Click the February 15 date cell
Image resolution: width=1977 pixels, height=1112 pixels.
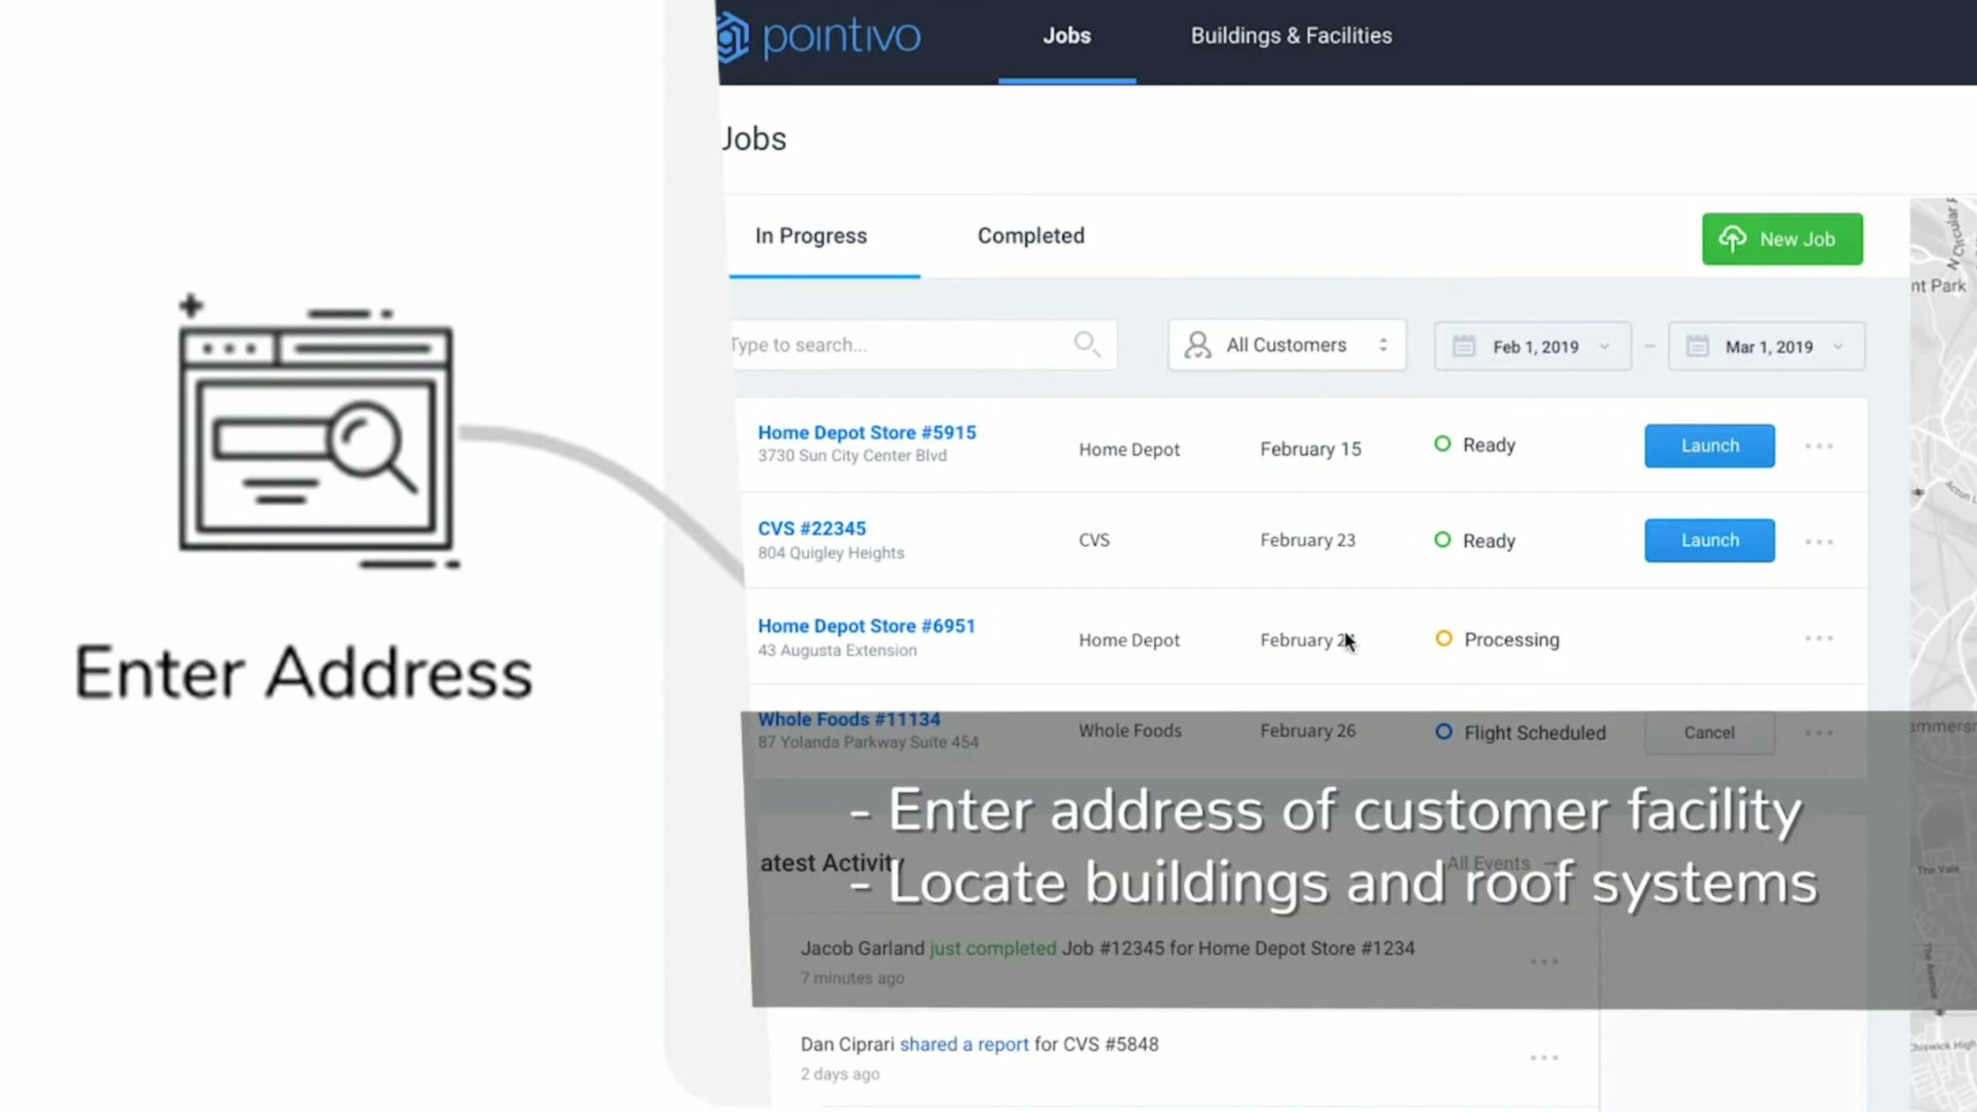point(1310,449)
